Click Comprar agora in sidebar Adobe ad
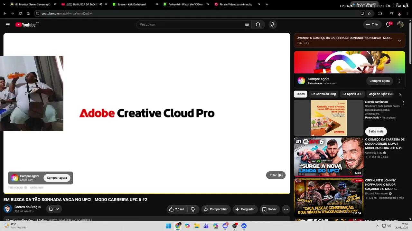Screen dimensions: 412x231 pyautogui.click(x=379, y=81)
